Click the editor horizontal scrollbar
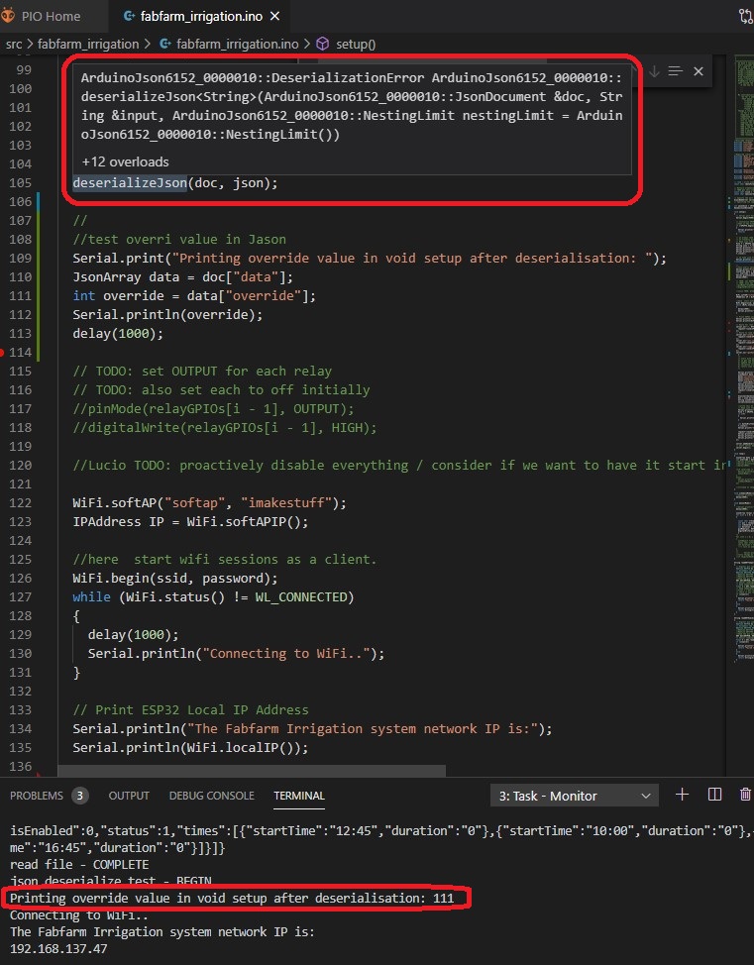754x965 pixels. 251,771
